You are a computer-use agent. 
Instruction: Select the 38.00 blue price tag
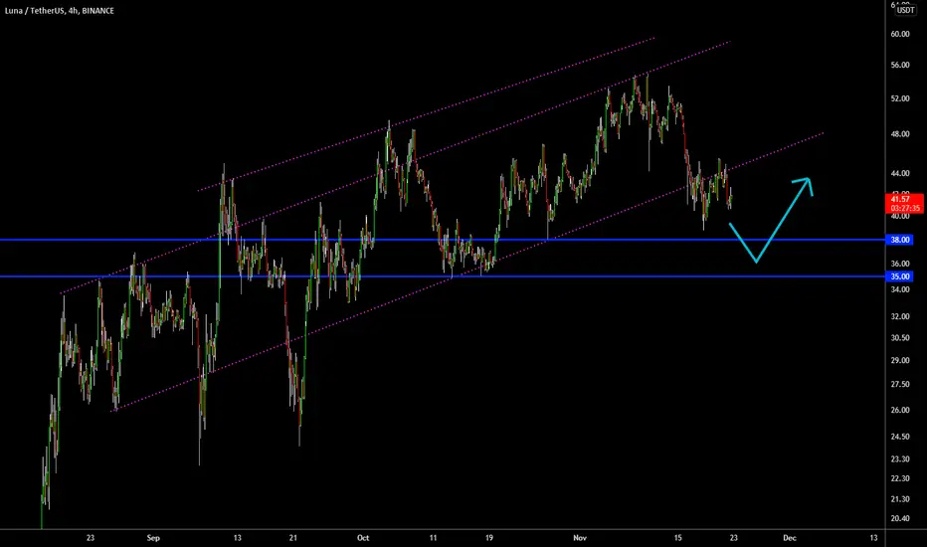click(900, 240)
